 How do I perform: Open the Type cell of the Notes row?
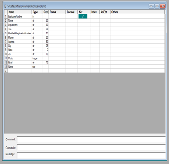coord(37,67)
